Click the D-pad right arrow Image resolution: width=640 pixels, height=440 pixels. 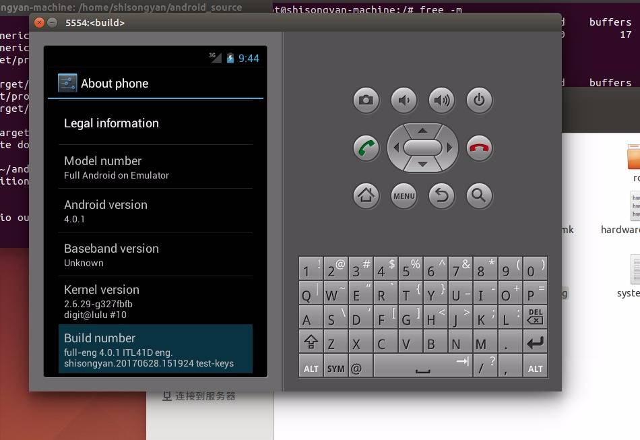(x=449, y=148)
